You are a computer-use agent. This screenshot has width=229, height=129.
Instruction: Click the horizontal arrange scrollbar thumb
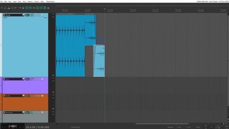[x=162, y=124]
